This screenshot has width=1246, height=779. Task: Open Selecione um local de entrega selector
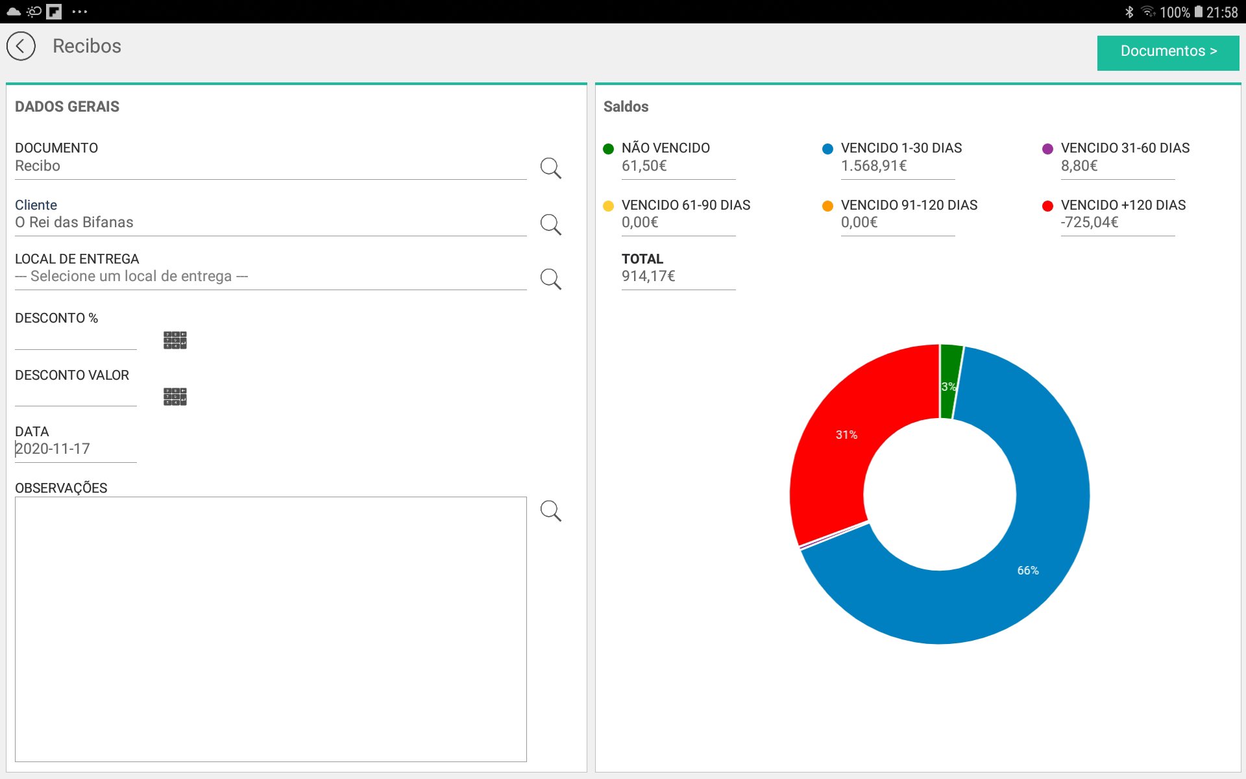[270, 277]
